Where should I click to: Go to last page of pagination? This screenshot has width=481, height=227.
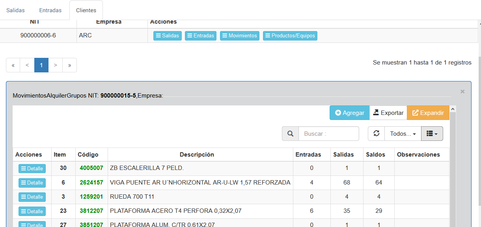(x=69, y=65)
